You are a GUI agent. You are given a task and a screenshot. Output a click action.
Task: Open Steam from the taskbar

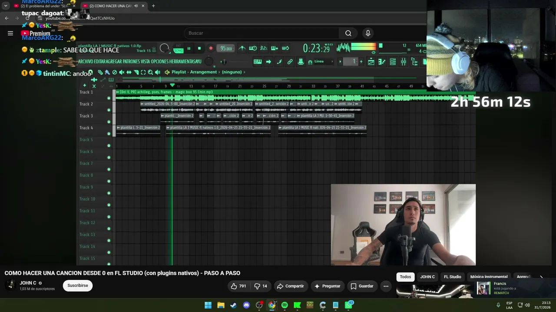(x=233, y=305)
